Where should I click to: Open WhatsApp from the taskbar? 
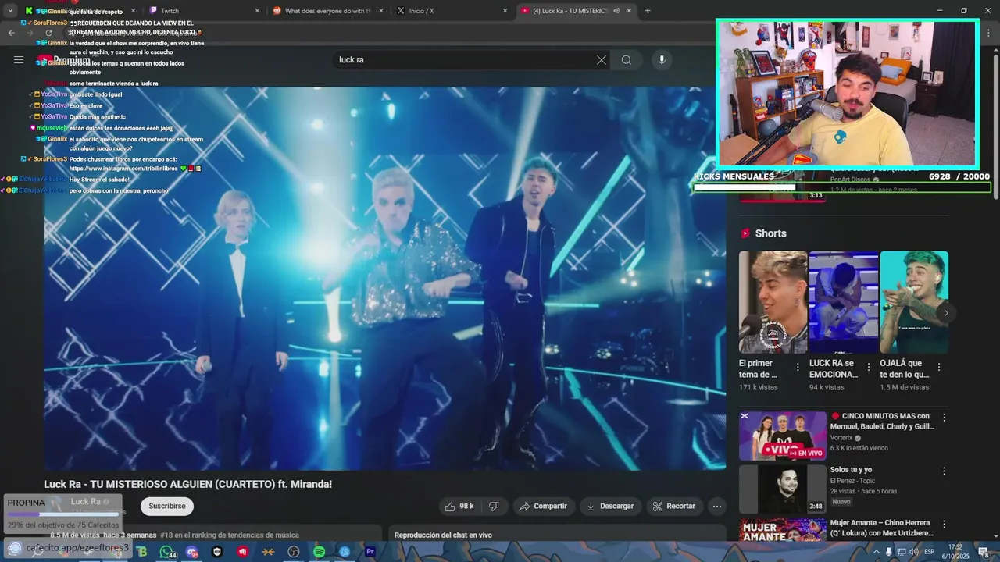[167, 552]
